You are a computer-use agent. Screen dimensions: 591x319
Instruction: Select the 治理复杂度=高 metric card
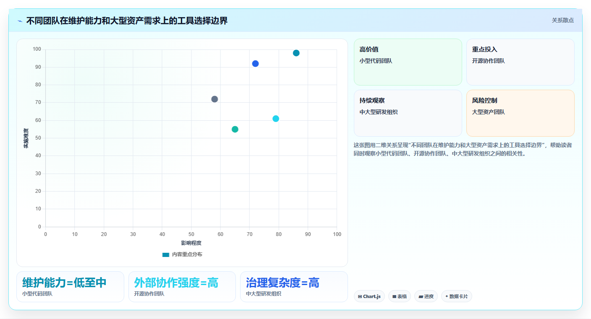point(294,287)
